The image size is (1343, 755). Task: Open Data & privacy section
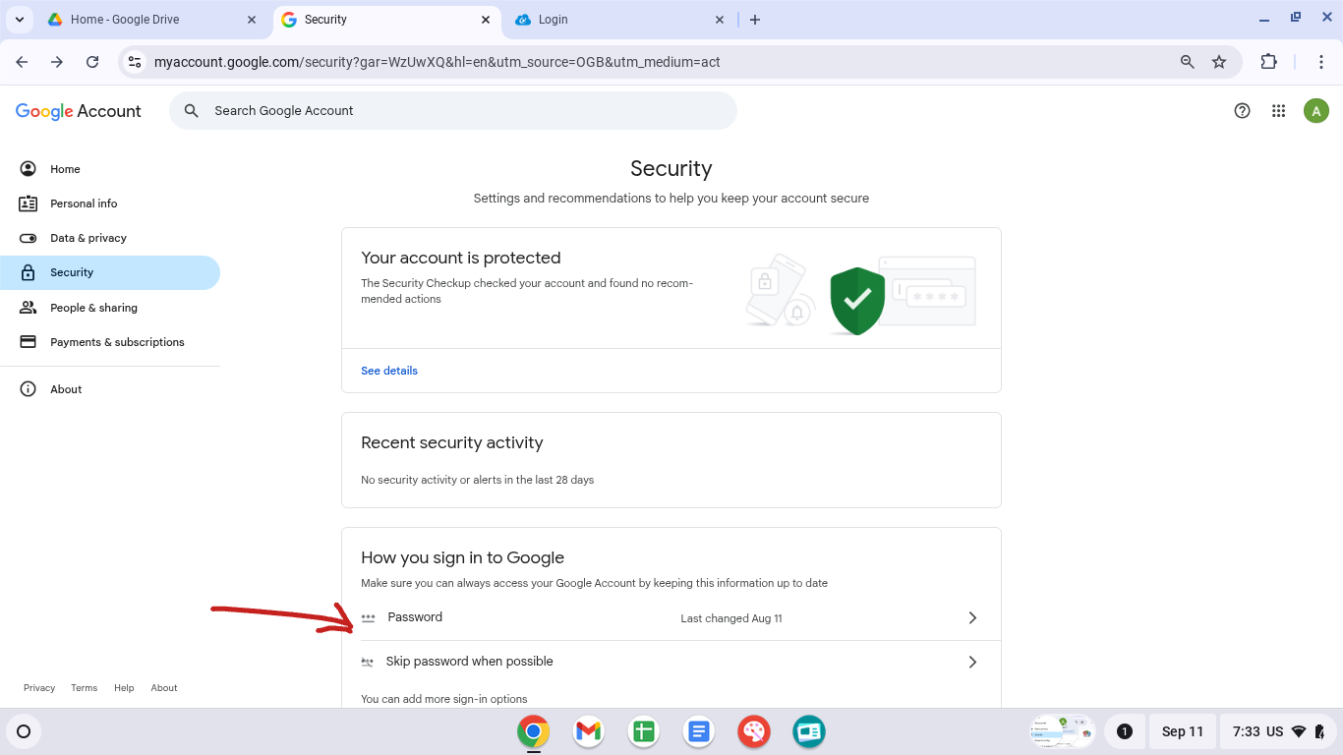(88, 238)
